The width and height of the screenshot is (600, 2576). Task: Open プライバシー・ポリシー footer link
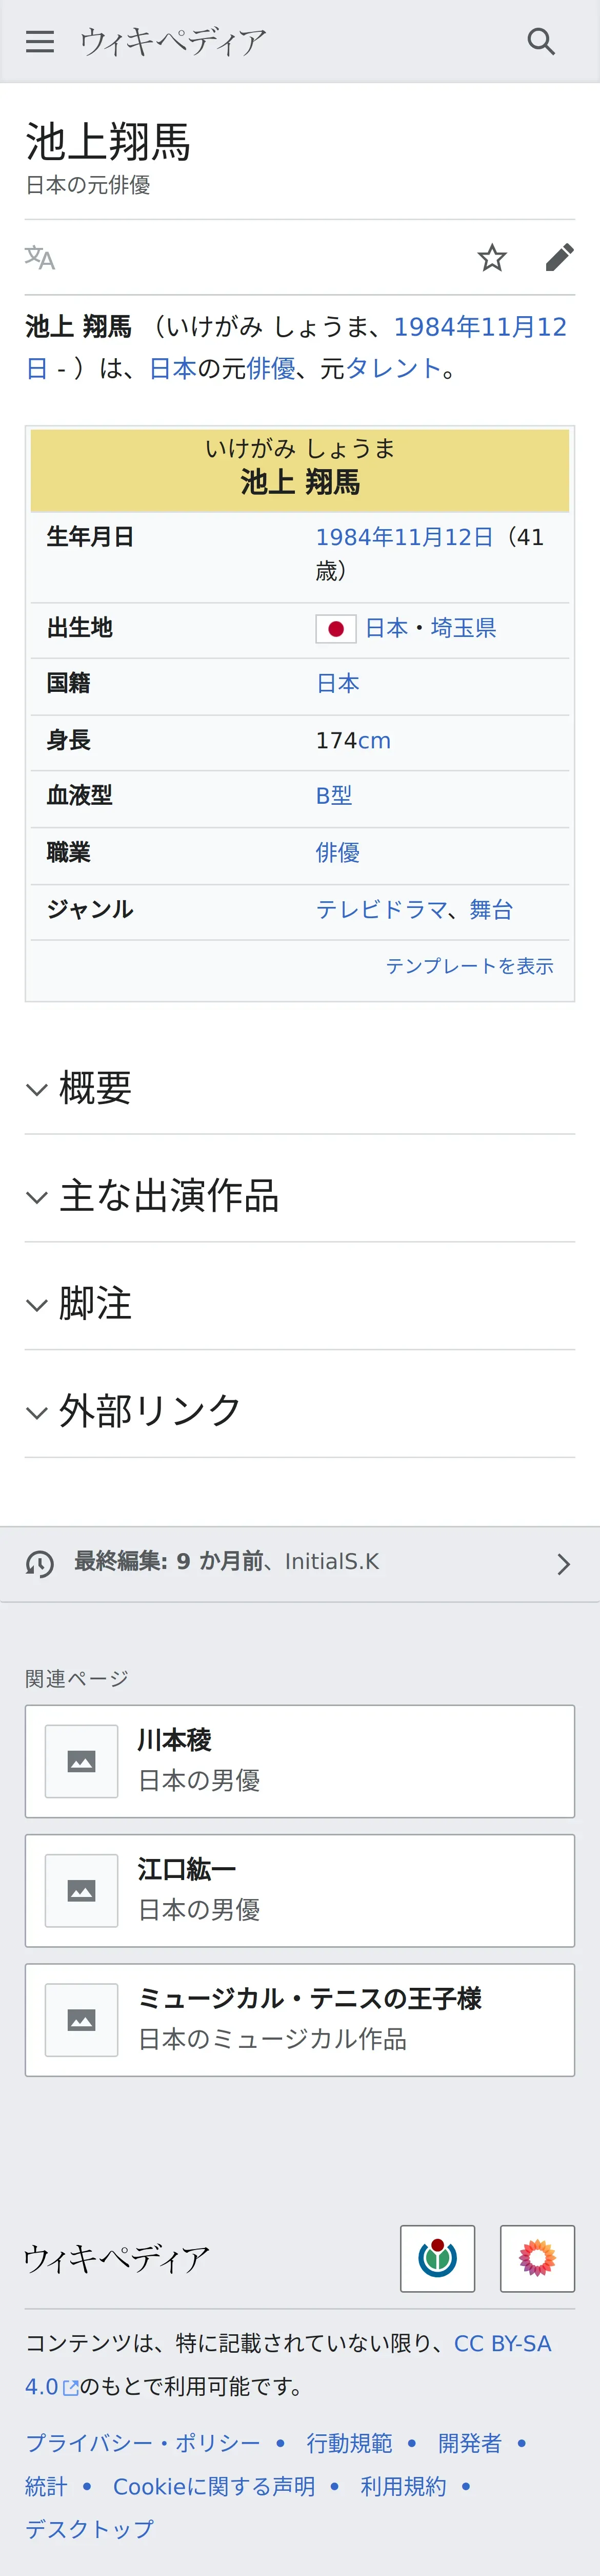(143, 2443)
